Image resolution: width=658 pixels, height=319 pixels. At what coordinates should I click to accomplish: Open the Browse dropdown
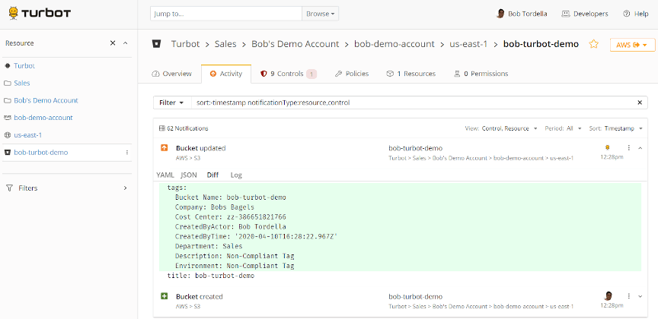(x=320, y=14)
